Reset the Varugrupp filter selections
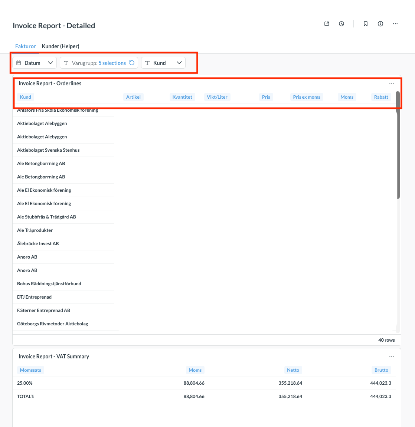This screenshot has height=427, width=415. (x=132, y=63)
